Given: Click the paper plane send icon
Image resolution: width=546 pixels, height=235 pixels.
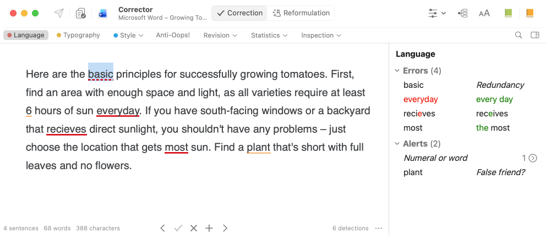Looking at the screenshot, I should pyautogui.click(x=59, y=13).
